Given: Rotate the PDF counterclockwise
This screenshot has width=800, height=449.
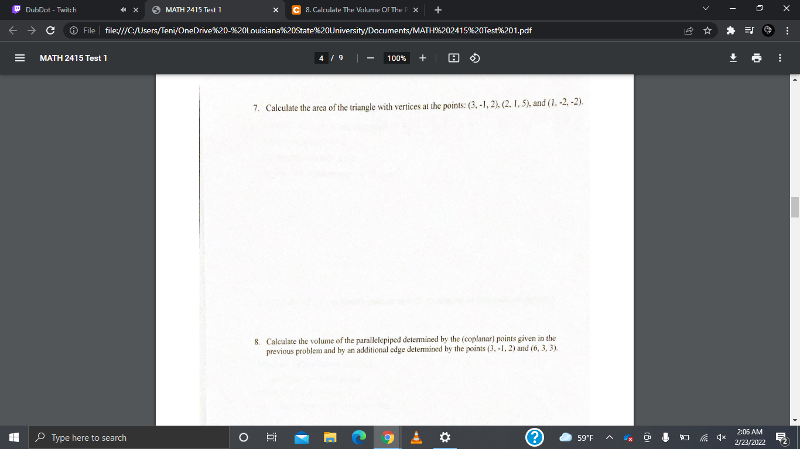Looking at the screenshot, I should pyautogui.click(x=474, y=58).
